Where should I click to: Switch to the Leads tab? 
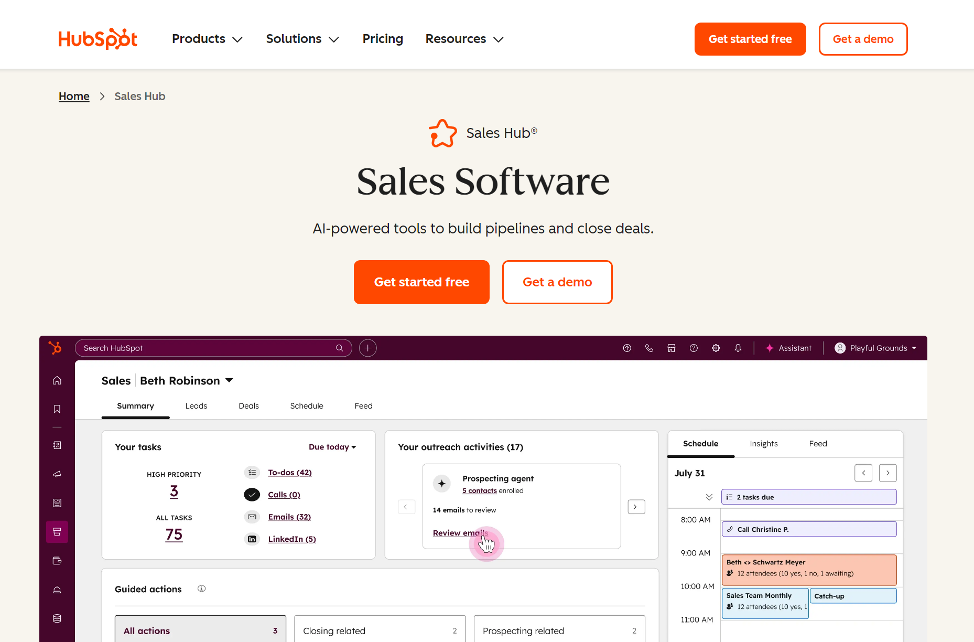point(196,406)
